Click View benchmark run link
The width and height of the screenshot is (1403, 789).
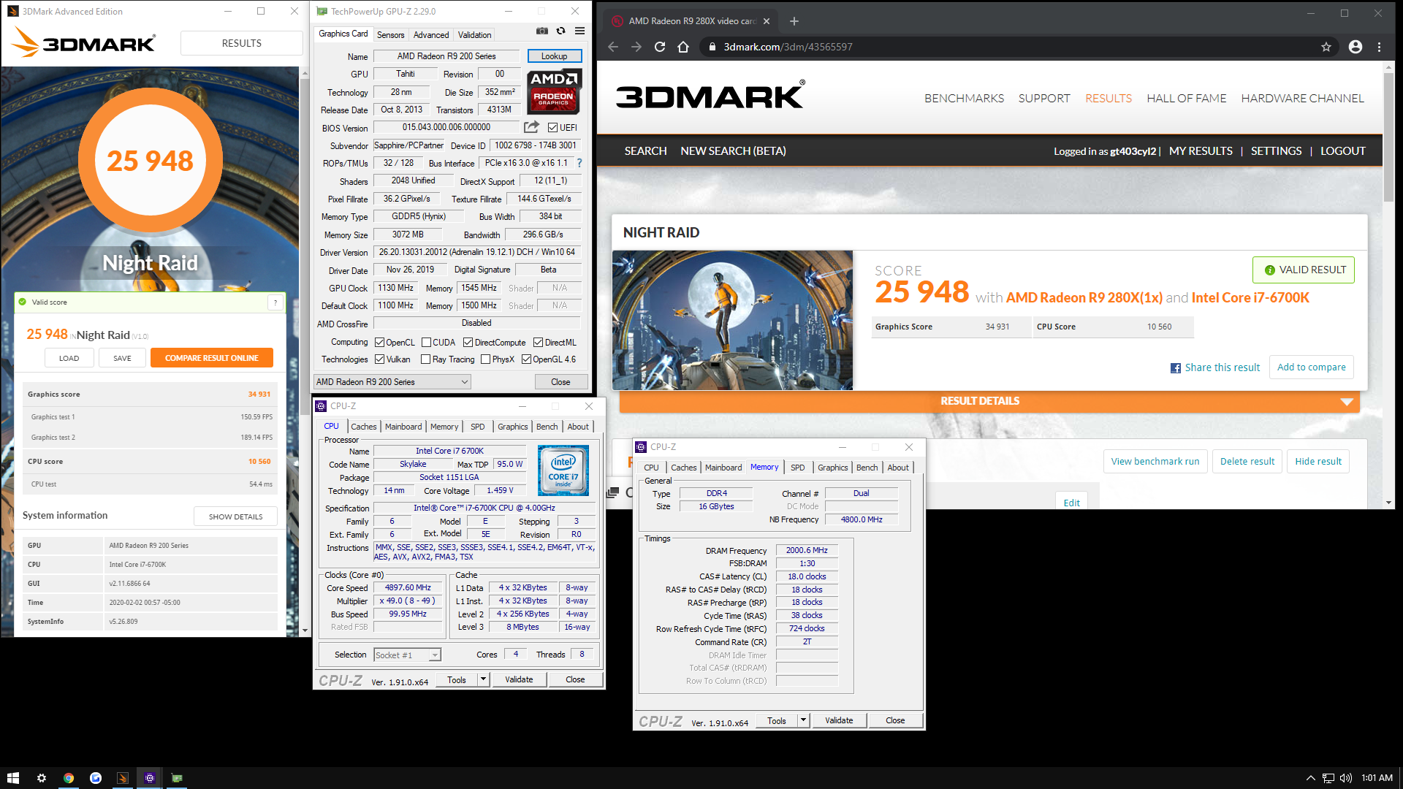click(1155, 462)
